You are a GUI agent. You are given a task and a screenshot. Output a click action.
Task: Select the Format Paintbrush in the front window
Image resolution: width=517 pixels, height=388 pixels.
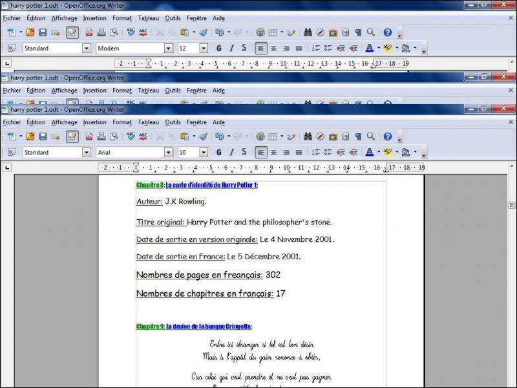(204, 136)
